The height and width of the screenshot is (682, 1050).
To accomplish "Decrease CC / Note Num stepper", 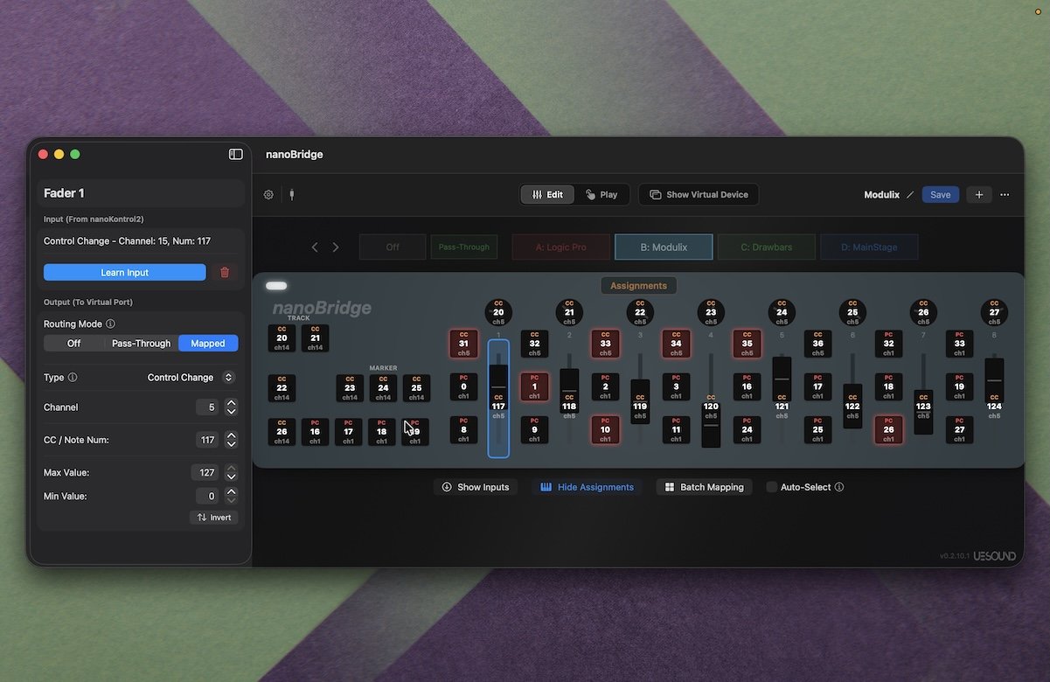I will click(x=231, y=444).
